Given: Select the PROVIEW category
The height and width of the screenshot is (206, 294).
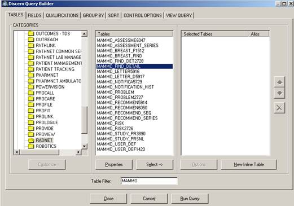Looking at the screenshot, I should pyautogui.click(x=45, y=134).
